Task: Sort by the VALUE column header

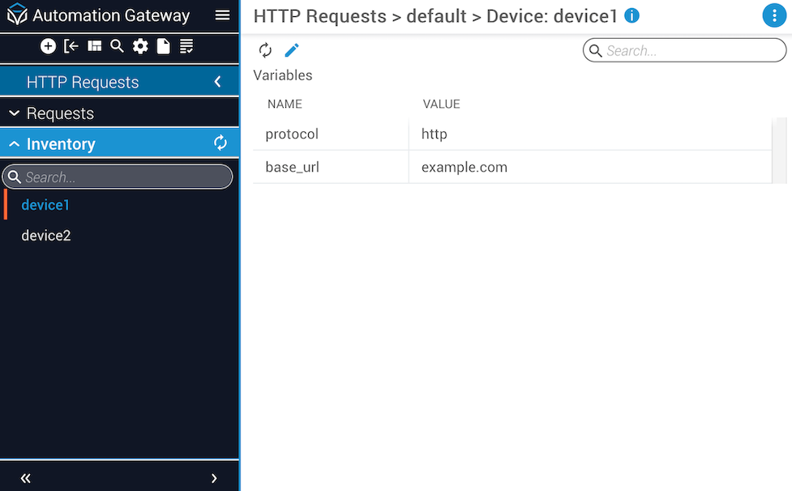Action: [442, 104]
